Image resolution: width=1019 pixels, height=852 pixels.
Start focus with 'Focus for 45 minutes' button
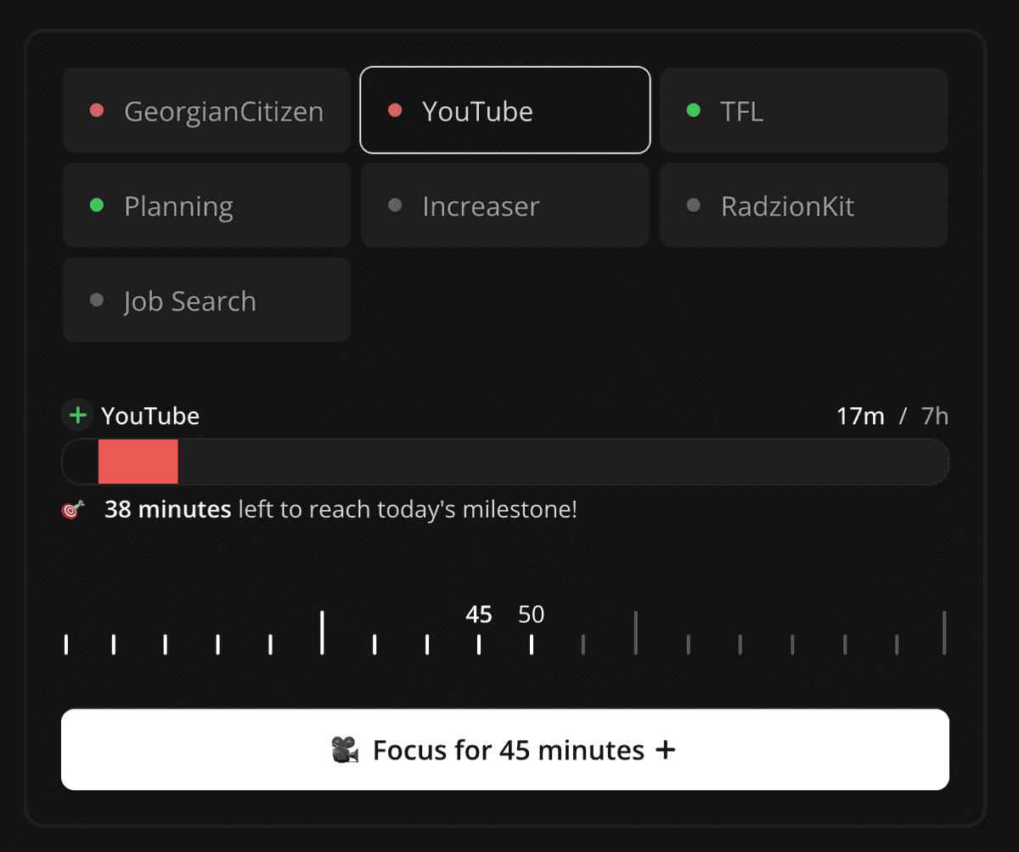click(505, 749)
